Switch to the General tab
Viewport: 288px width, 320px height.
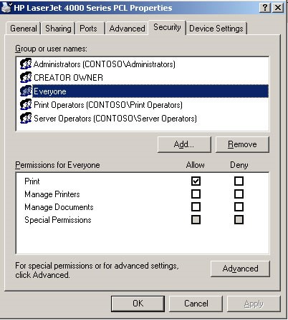tap(24, 29)
